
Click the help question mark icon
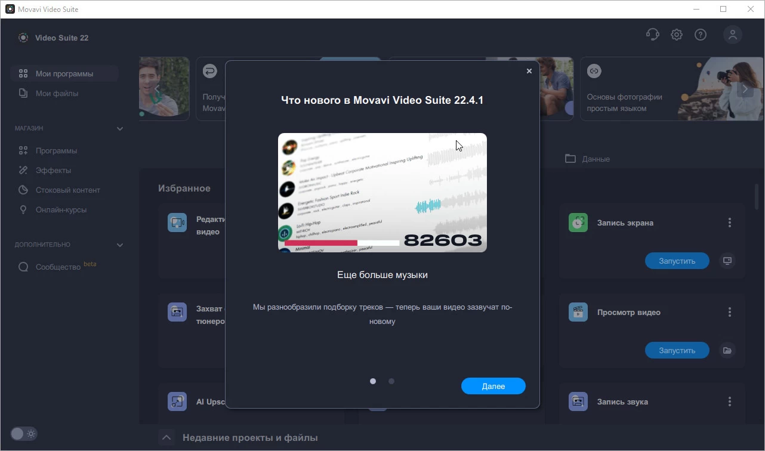click(x=701, y=35)
